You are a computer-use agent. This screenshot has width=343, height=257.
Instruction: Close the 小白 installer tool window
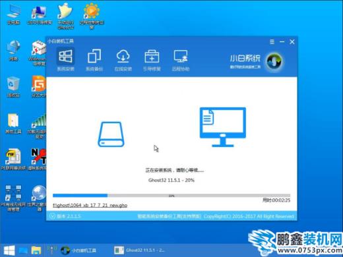pyautogui.click(x=292, y=42)
